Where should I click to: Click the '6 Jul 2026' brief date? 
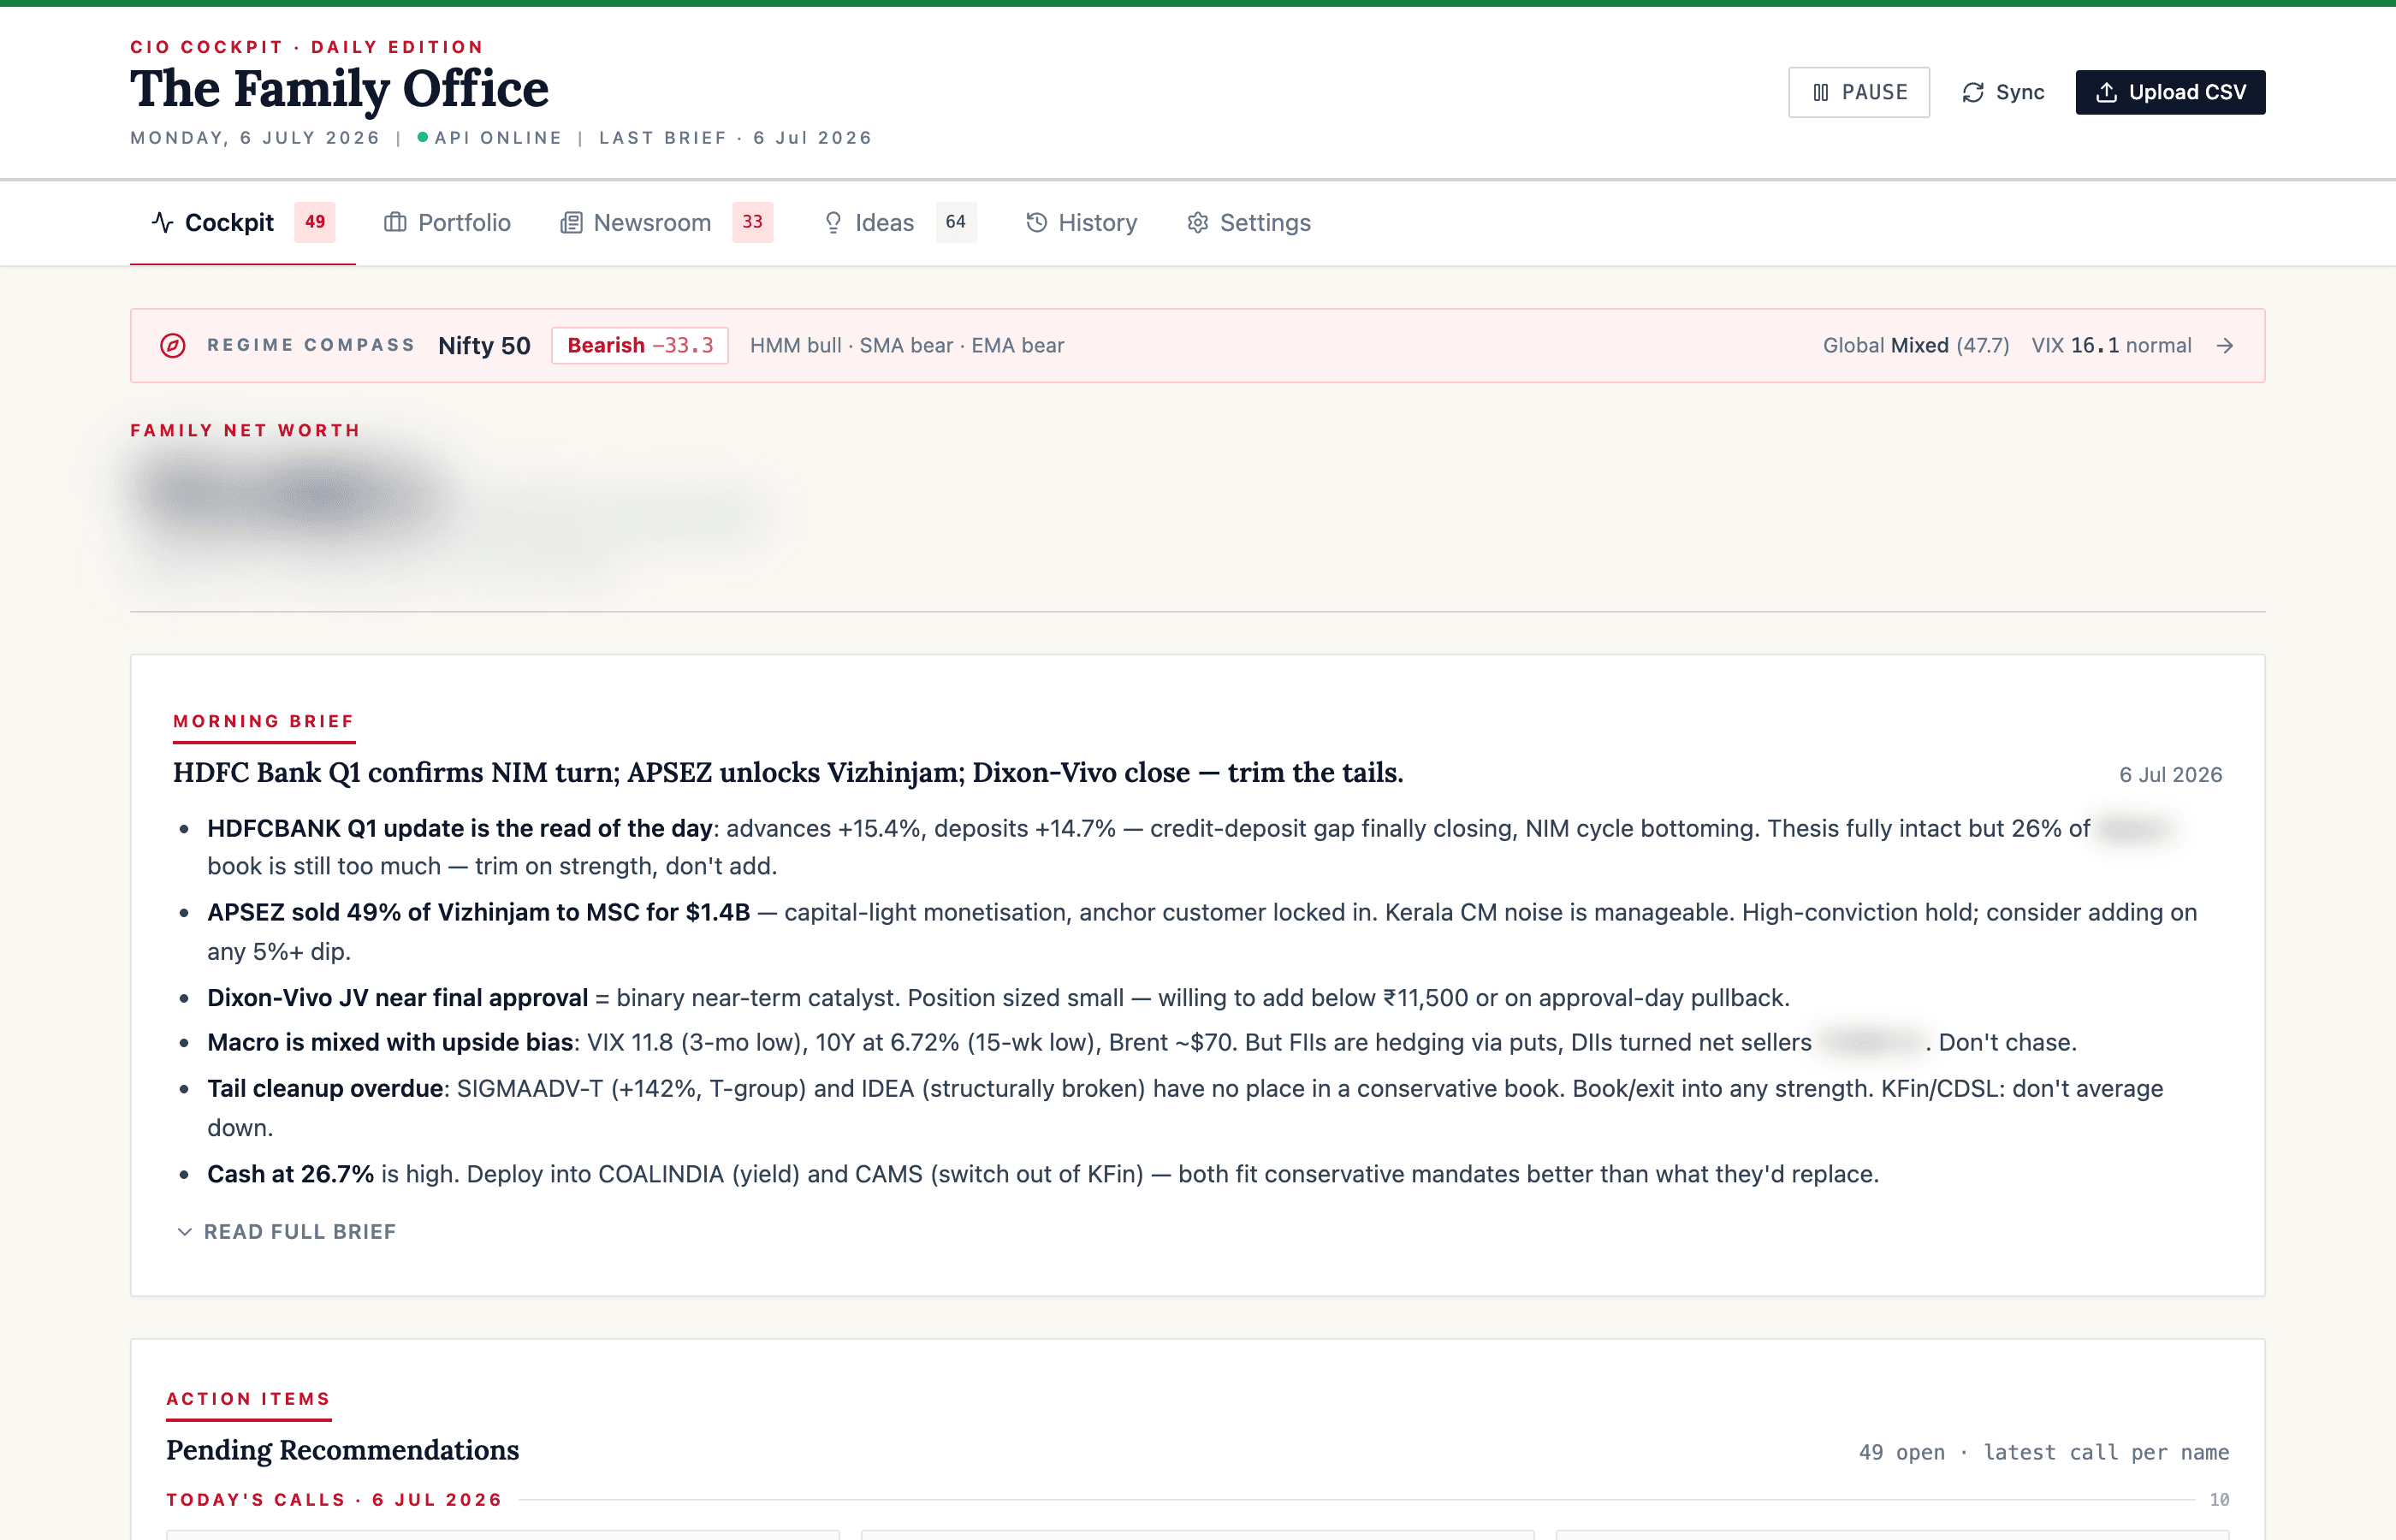click(x=2170, y=775)
